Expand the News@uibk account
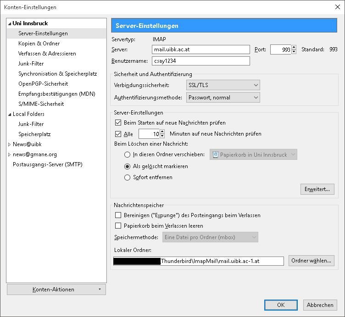 (10, 145)
